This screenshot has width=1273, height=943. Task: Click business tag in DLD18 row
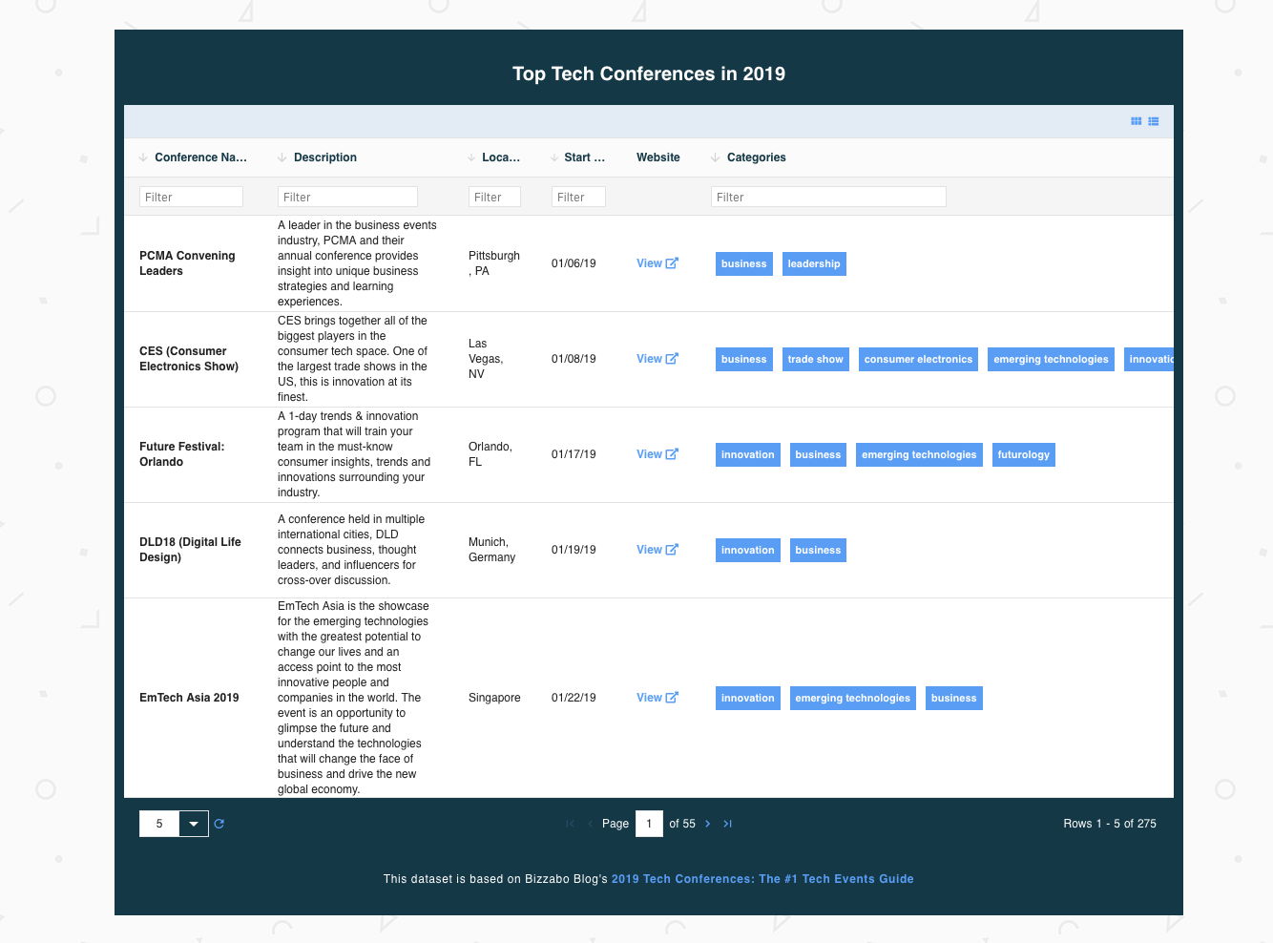tap(818, 550)
